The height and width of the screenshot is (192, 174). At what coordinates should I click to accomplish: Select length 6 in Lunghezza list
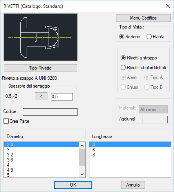coord(130,150)
